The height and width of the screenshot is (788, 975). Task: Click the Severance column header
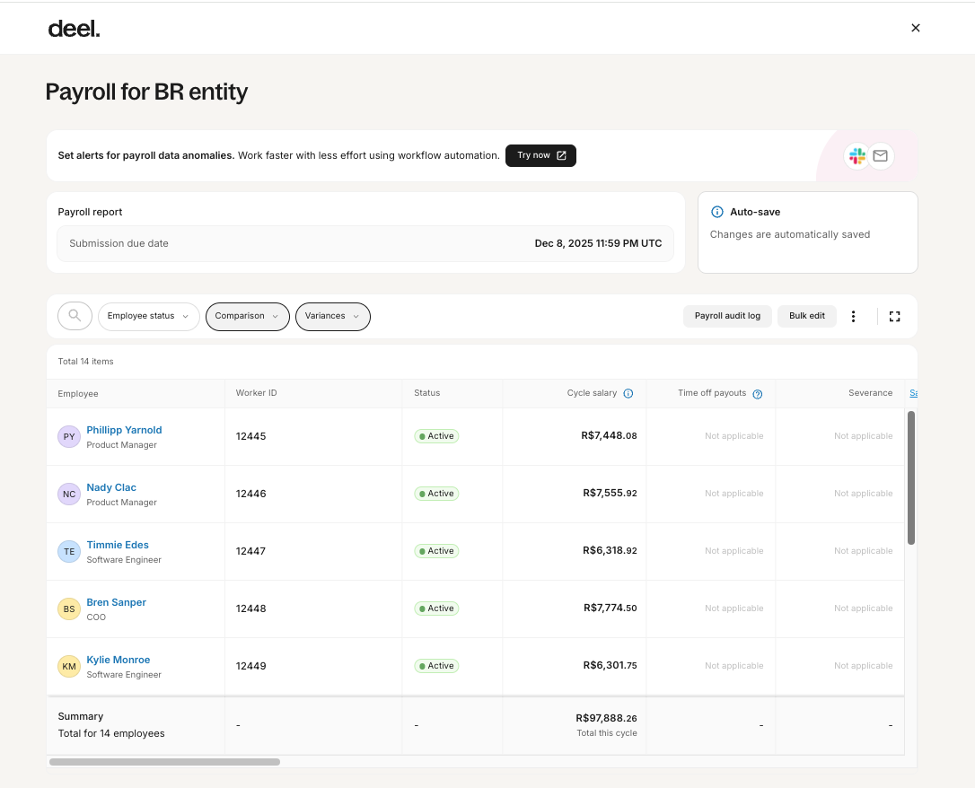pyautogui.click(x=871, y=393)
